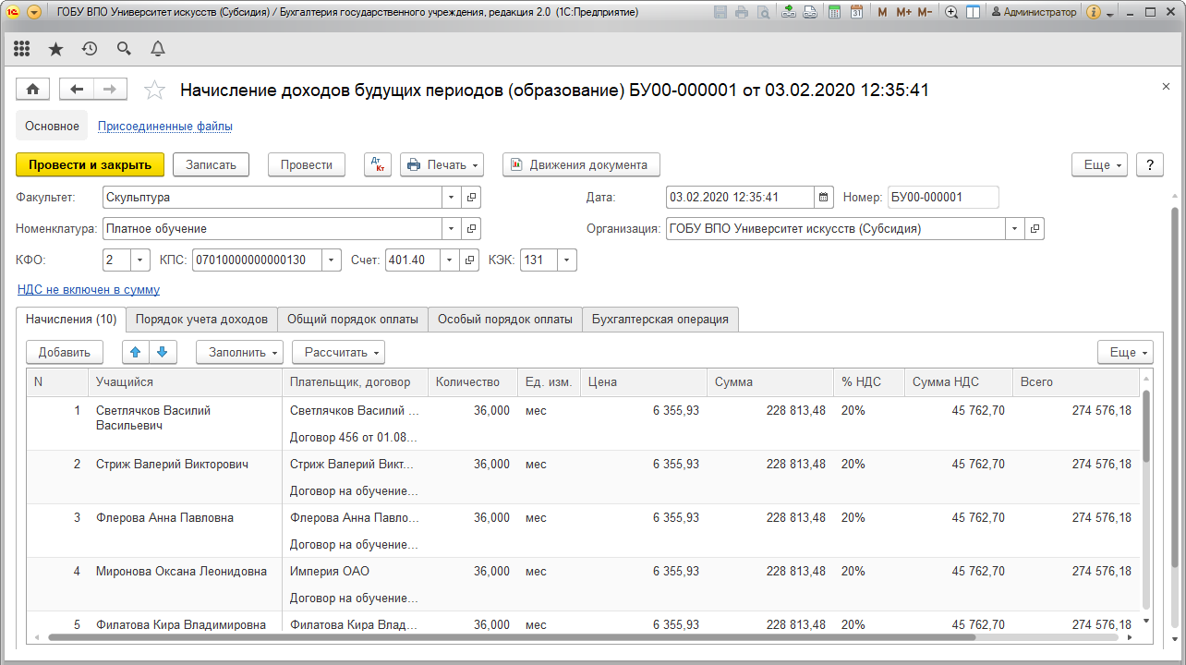1186x665 pixels.
Task: Go to link icon in the title bar
Action: [809, 12]
